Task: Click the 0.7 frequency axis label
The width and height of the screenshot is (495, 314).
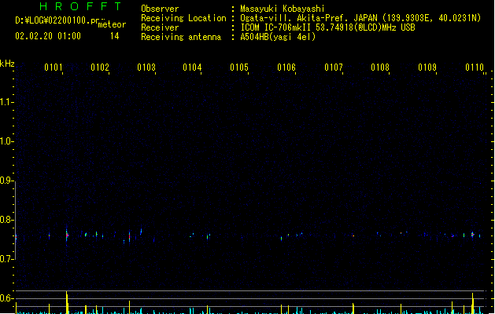Action: [x=6, y=259]
